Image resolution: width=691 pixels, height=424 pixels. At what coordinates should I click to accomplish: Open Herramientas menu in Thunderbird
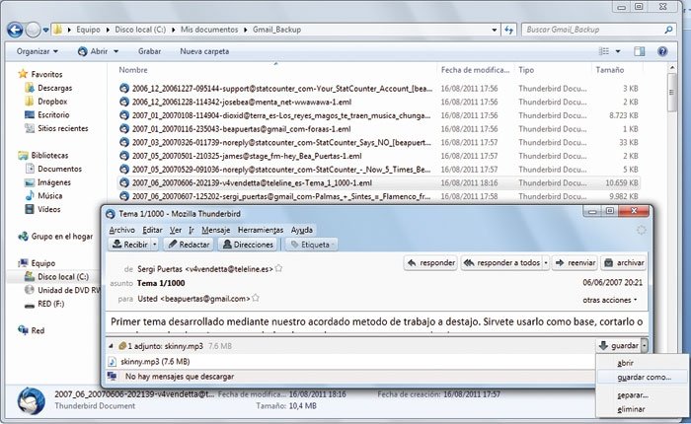point(261,230)
